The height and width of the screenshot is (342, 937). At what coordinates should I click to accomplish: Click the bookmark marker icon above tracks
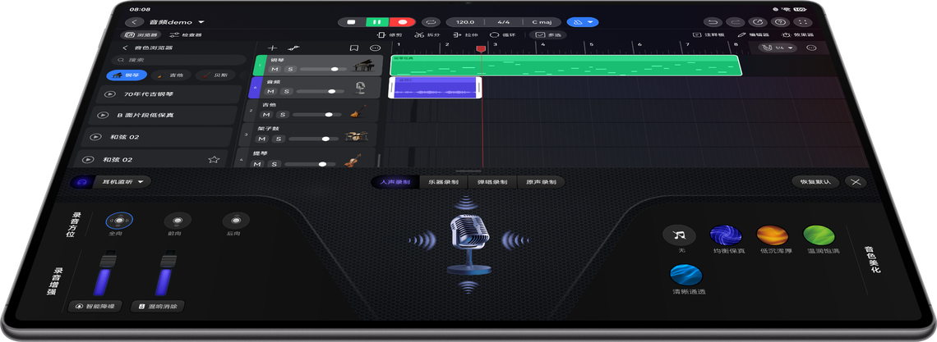[x=353, y=48]
